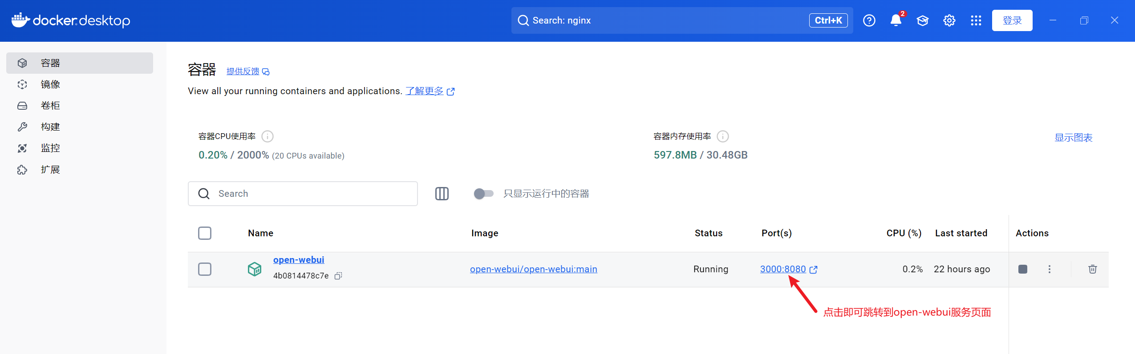The width and height of the screenshot is (1135, 354).
Task: Open the 镜像 sidebar section
Action: pos(80,84)
